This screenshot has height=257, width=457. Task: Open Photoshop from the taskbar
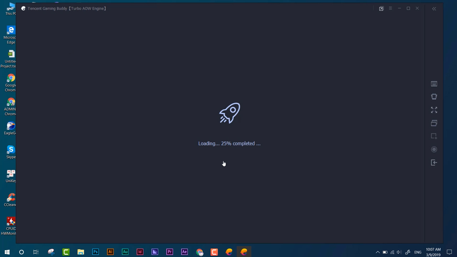coord(95,252)
